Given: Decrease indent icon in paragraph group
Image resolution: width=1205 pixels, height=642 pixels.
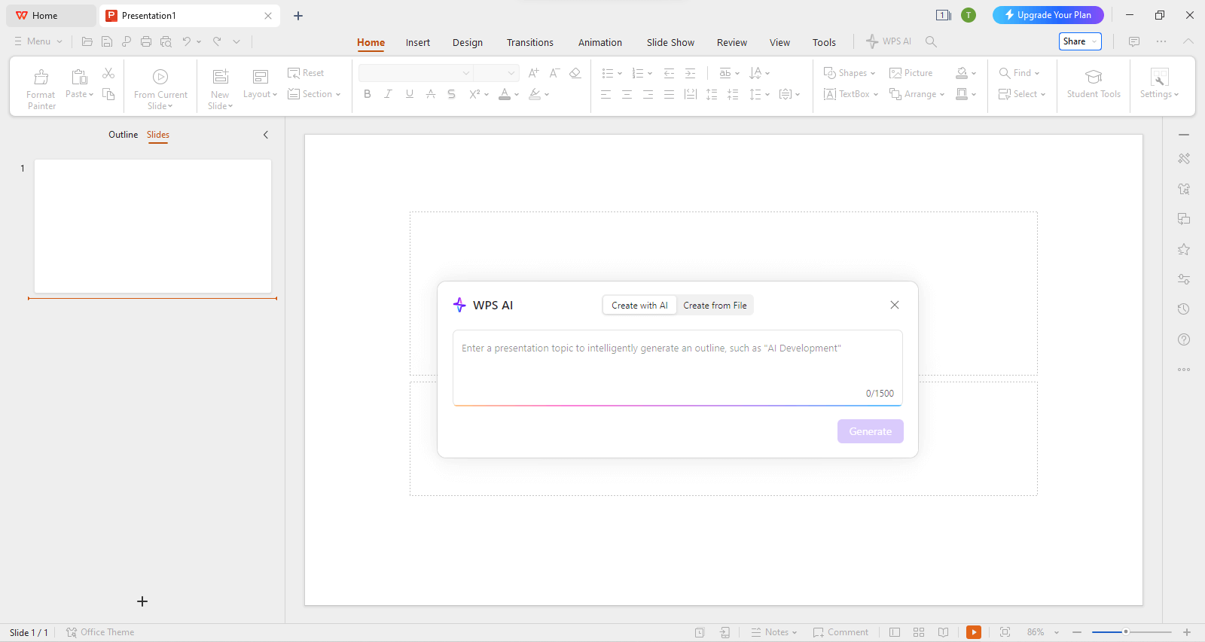Looking at the screenshot, I should coord(669,73).
